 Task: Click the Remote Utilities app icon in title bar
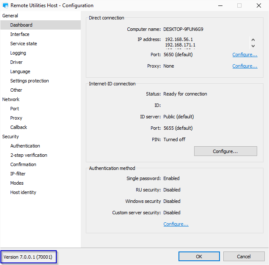(x=5, y=6)
